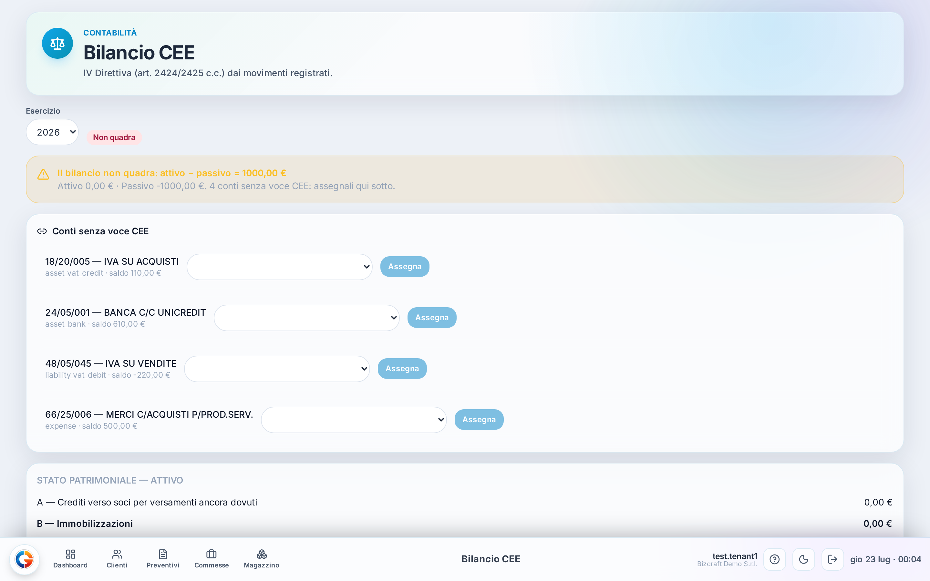The image size is (930, 581).
Task: Click the expense saldo 500,00 € line
Action: tap(91, 426)
